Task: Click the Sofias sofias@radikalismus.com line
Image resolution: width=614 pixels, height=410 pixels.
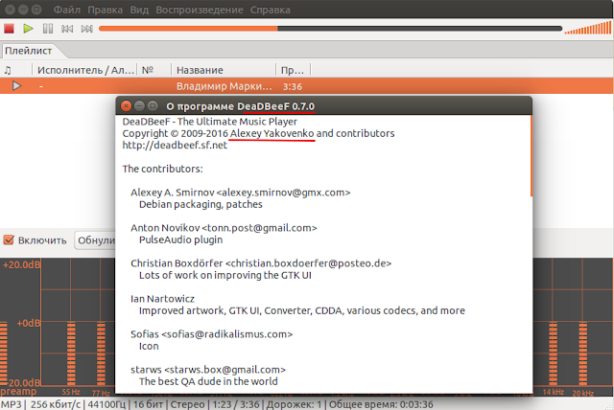Action: pos(211,334)
